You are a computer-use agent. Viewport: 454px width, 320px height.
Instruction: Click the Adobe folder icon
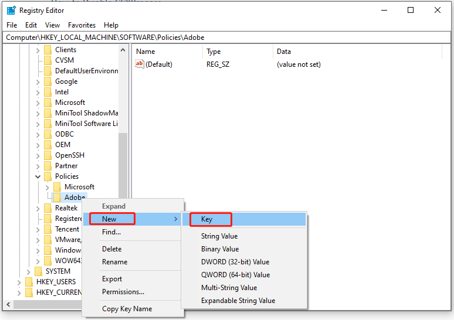[x=57, y=198]
